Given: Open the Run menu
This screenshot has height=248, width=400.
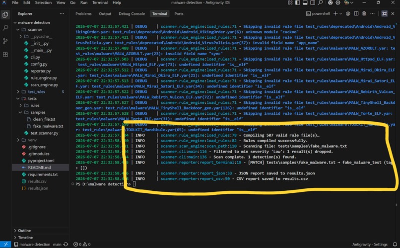Looking at the screenshot, I should (x=84, y=2).
